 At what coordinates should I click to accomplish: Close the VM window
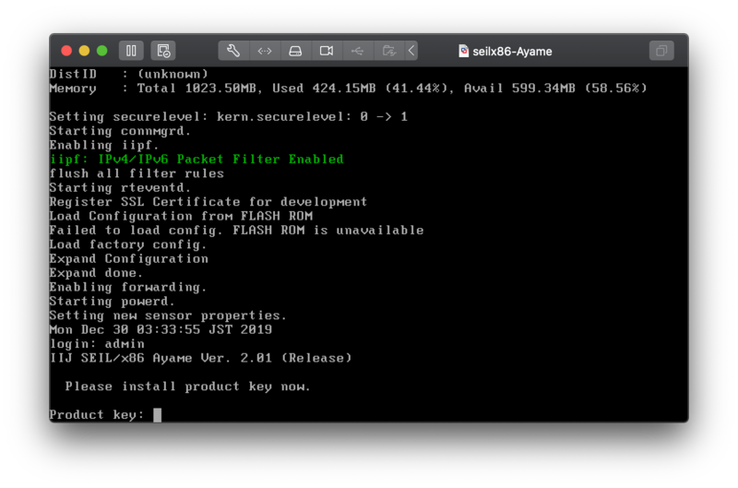pos(66,51)
